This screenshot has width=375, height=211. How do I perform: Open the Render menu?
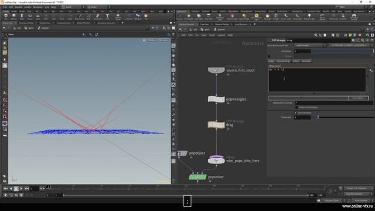tap(19, 7)
